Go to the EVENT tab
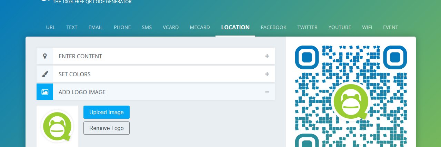 tap(390, 27)
